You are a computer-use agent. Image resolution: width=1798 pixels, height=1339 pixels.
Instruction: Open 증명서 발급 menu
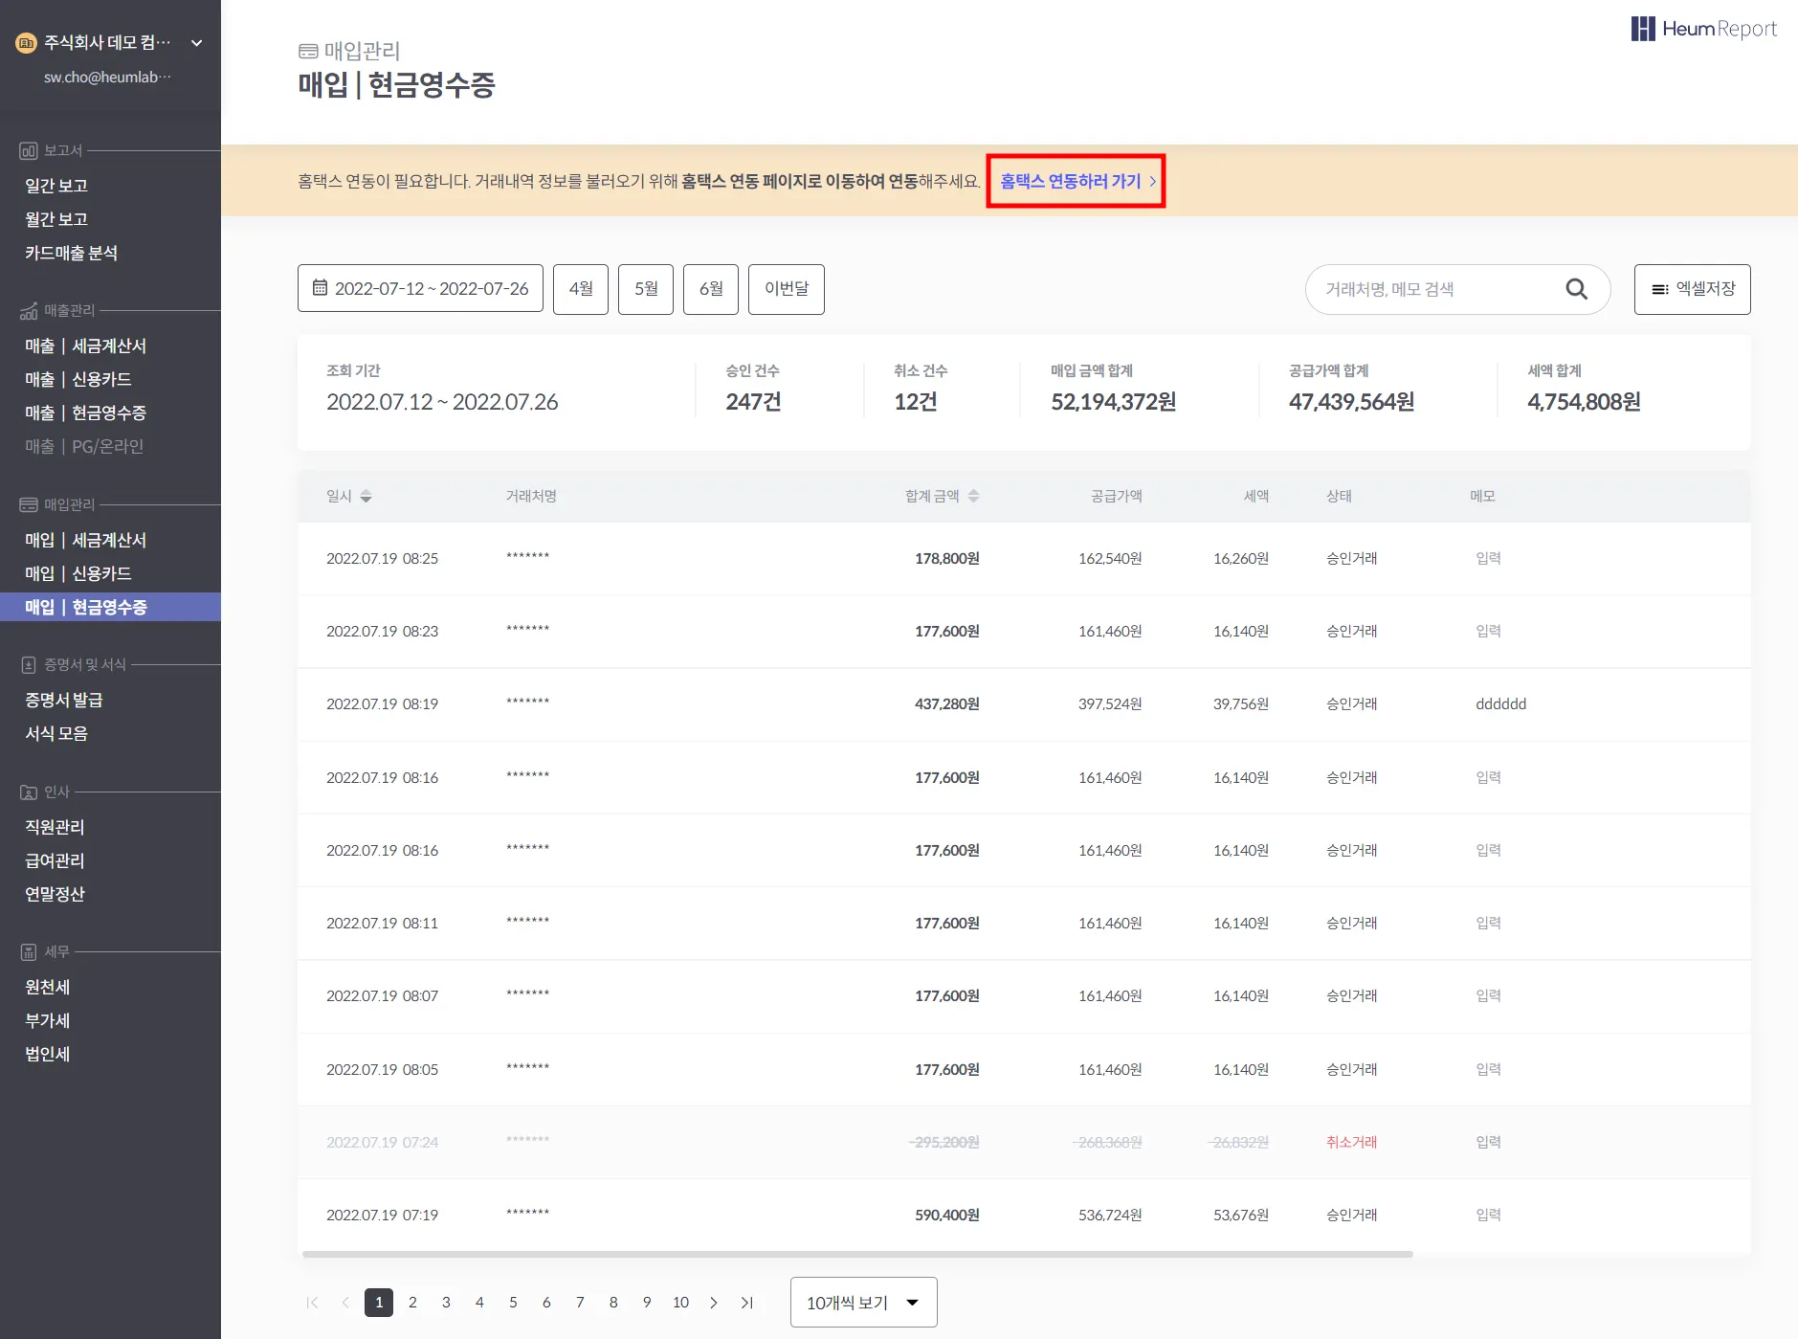[x=64, y=700]
